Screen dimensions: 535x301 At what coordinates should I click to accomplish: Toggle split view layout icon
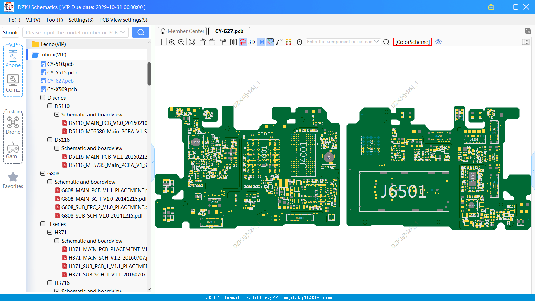tap(161, 42)
